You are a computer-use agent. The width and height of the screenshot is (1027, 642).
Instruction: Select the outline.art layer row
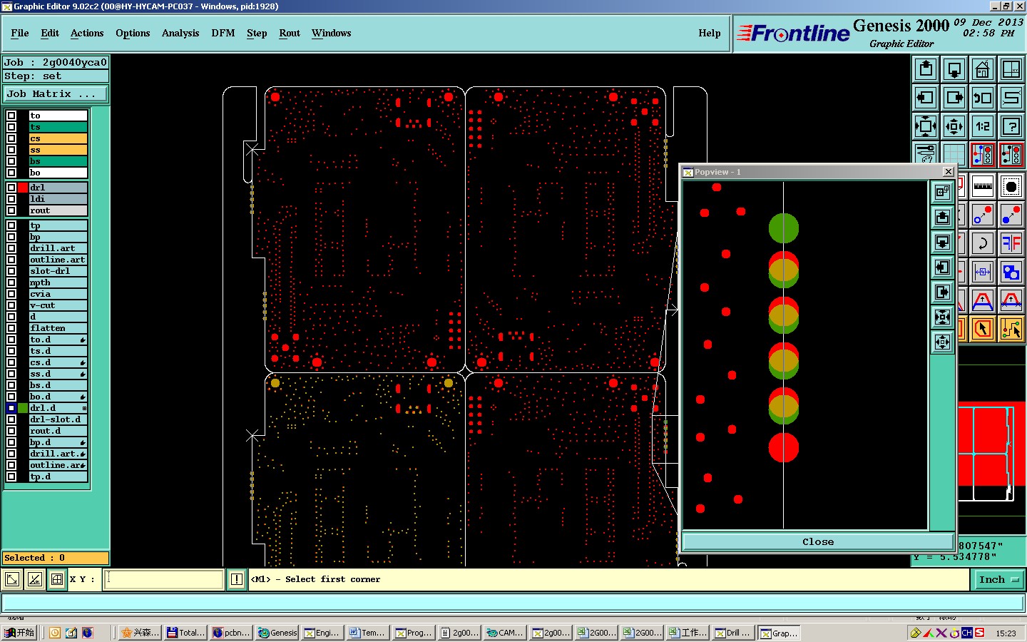tap(58, 260)
